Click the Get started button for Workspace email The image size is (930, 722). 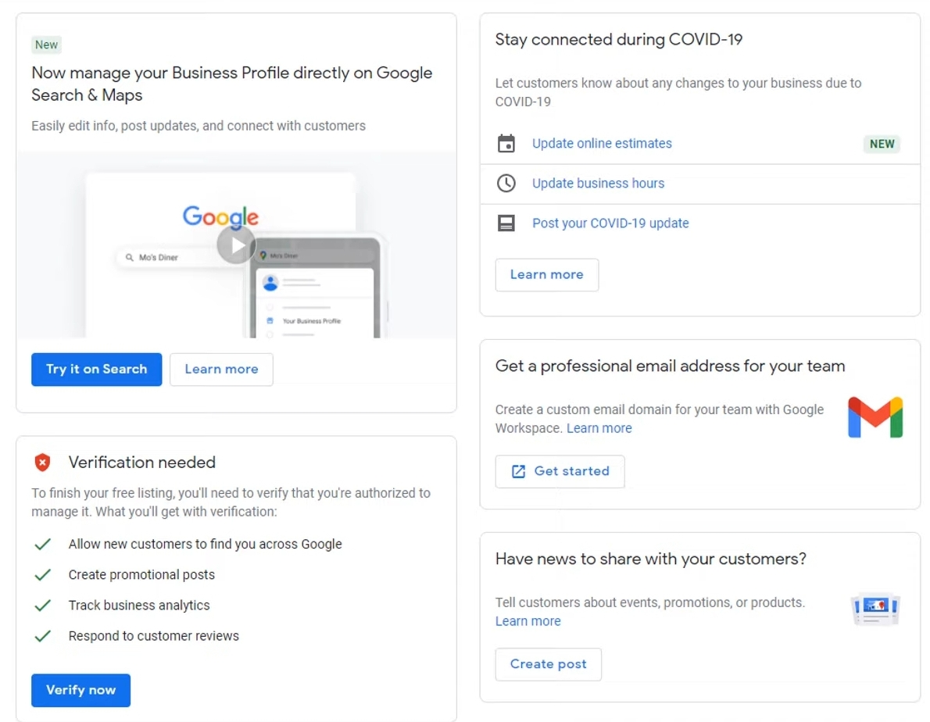[560, 471]
